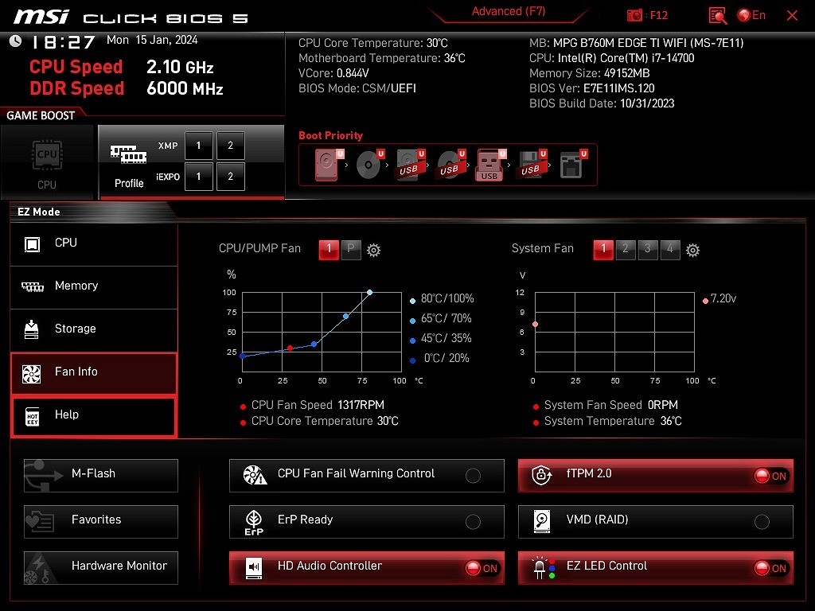
Task: Select the USB hard disk boot device
Action: point(410,165)
